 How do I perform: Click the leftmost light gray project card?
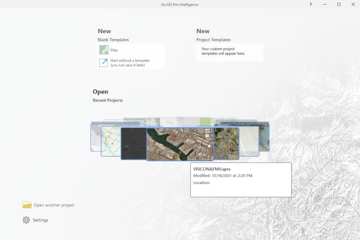(95, 139)
